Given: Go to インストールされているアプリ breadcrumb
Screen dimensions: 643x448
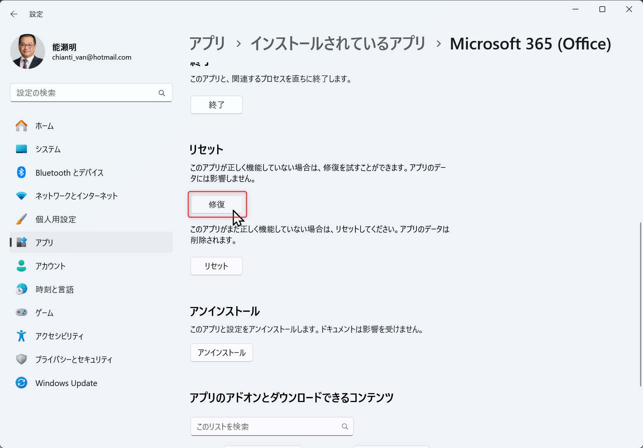Looking at the screenshot, I should point(338,44).
